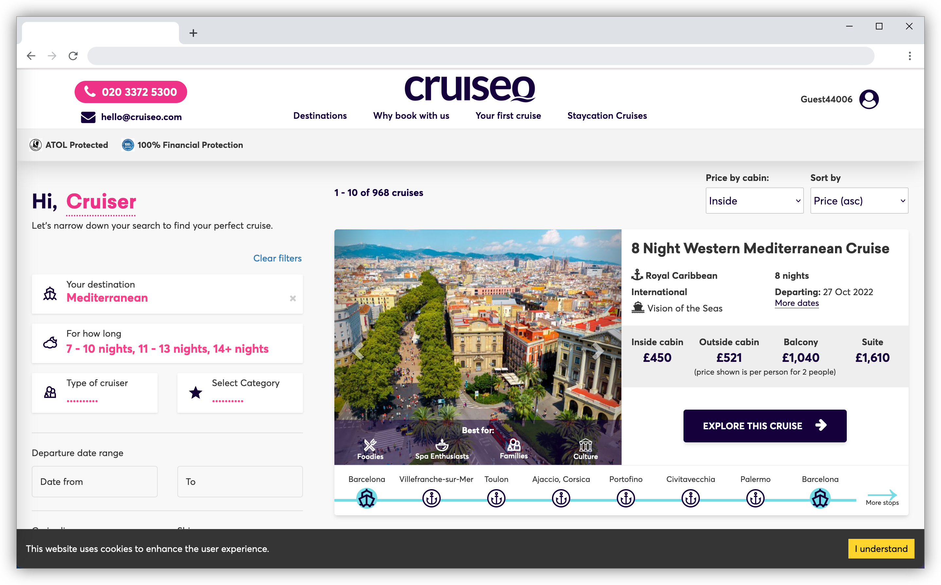Expand the Select Category filter
The width and height of the screenshot is (941, 585).
coord(240,392)
